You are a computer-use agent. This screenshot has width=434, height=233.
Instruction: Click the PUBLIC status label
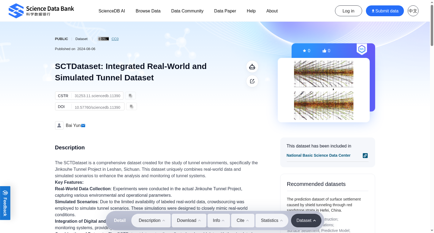click(62, 39)
